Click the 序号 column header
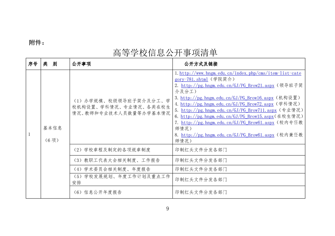Viewport: 335px width, 236px height. click(33, 64)
